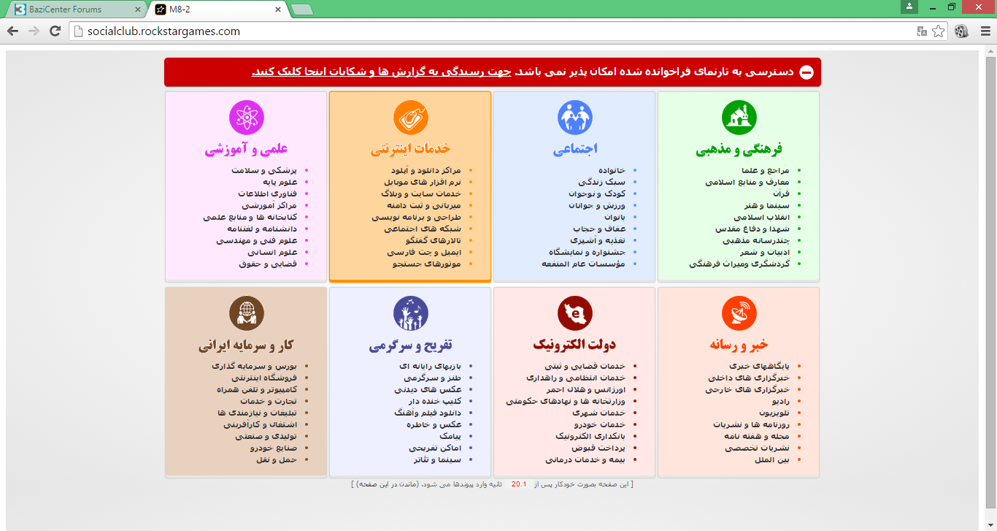Reload the page using the refresh button
This screenshot has width=997, height=531.
point(55,31)
